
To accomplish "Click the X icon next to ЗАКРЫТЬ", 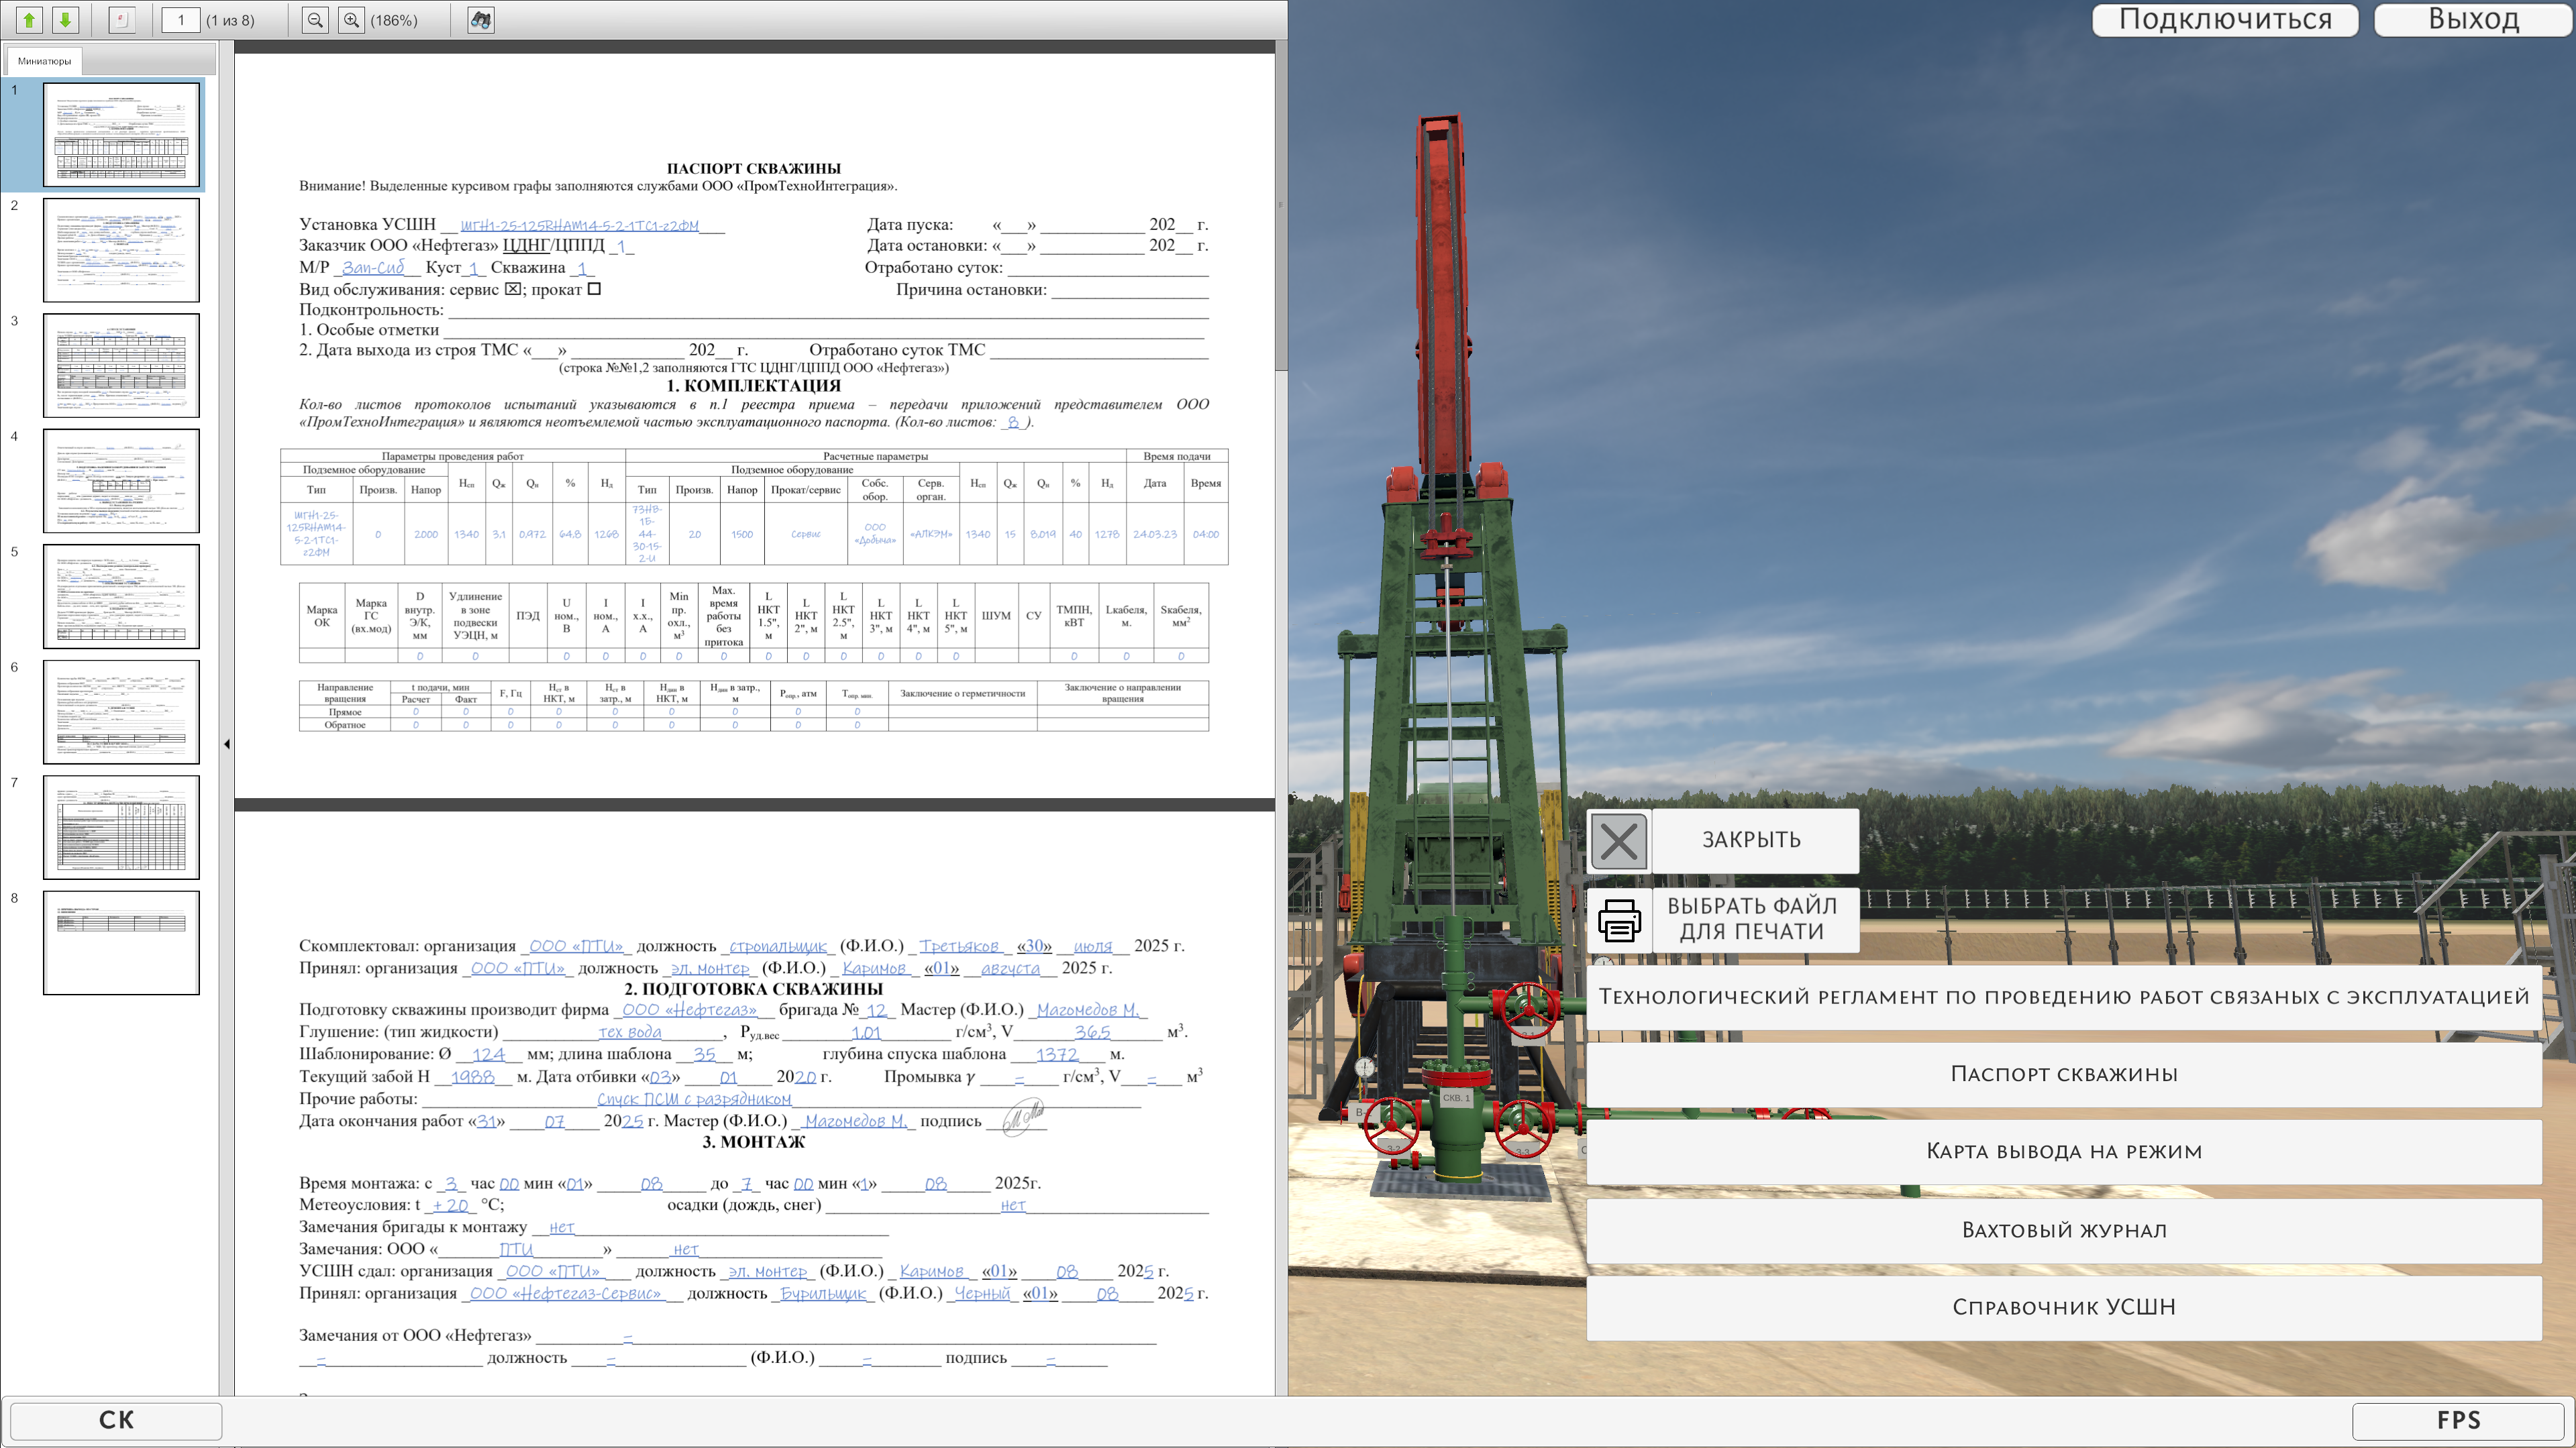I will (1618, 840).
